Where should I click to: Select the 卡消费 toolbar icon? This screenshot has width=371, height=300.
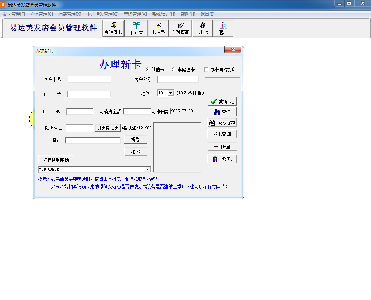tap(158, 28)
